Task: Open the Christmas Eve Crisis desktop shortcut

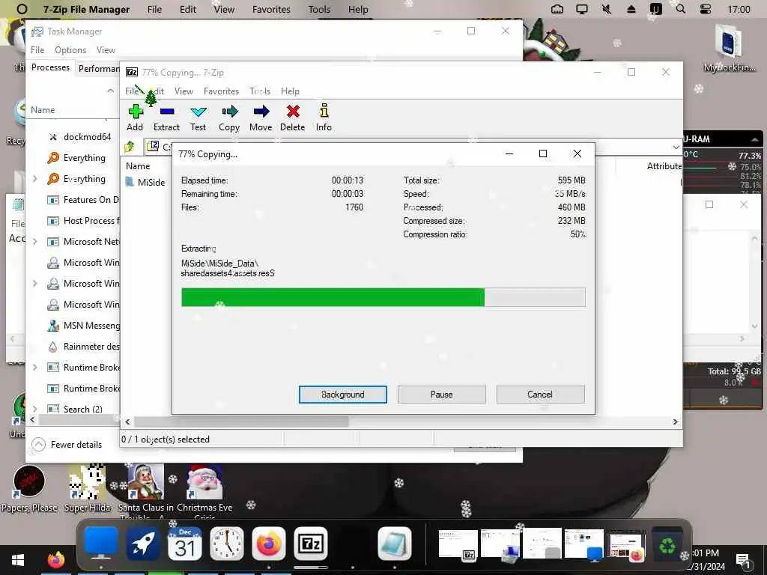Action: [x=204, y=491]
